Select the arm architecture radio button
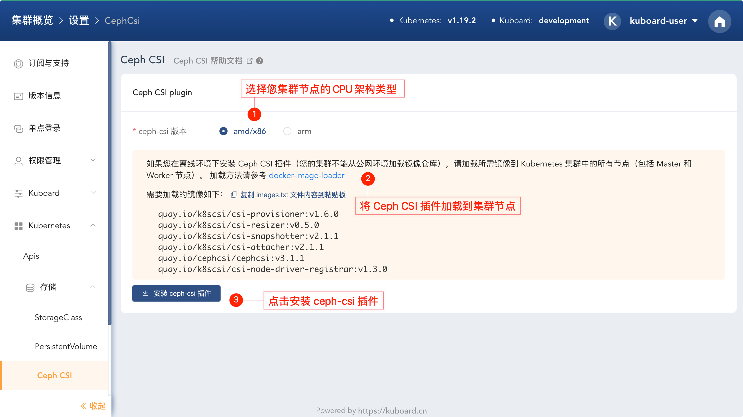This screenshot has width=743, height=417. click(x=287, y=131)
